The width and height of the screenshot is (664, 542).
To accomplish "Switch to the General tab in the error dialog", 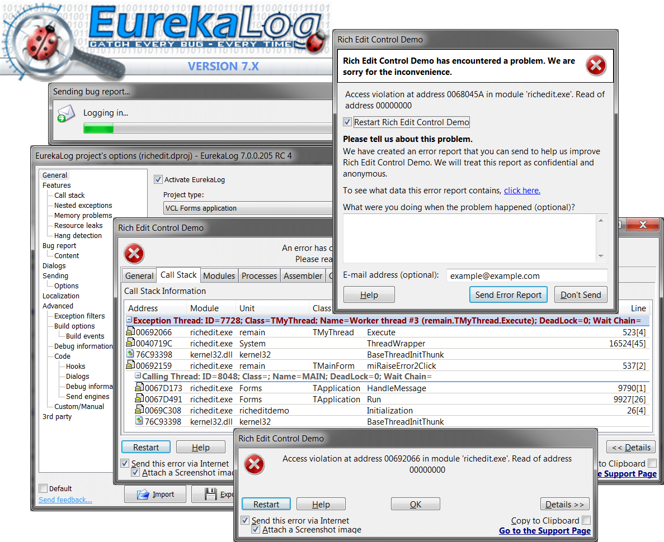I will click(x=139, y=275).
